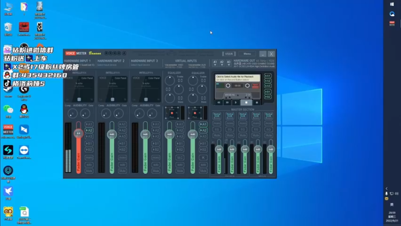The height and width of the screenshot is (226, 401).
Task: Click A1 master bus fader knob
Action: tap(219, 149)
